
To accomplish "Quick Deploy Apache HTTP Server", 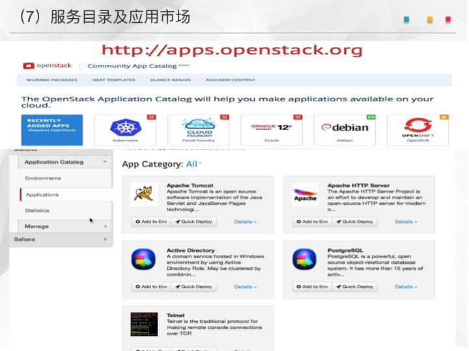I will 355,222.
